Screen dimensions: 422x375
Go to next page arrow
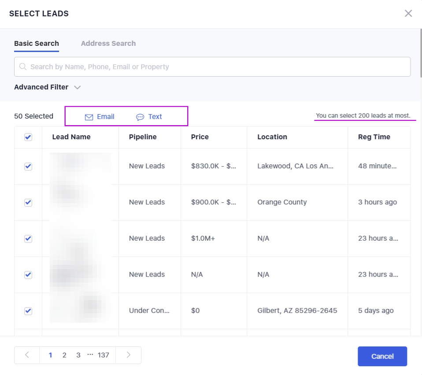(x=128, y=355)
